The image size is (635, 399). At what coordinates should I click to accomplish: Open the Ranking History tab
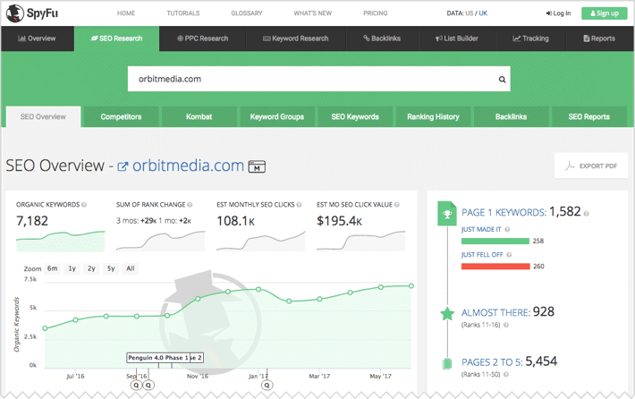[433, 116]
